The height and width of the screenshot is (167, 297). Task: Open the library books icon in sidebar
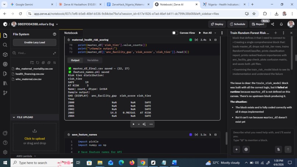tap(5, 83)
